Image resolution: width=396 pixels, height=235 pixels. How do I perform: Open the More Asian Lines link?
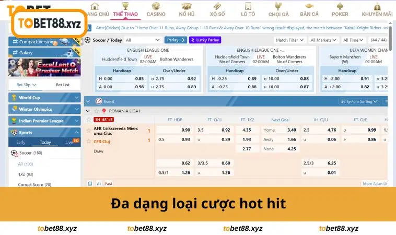click(375, 184)
